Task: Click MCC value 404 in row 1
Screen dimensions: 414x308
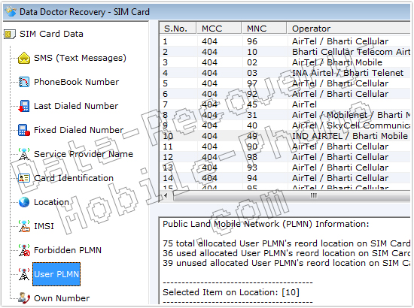Action: pyautogui.click(x=210, y=41)
